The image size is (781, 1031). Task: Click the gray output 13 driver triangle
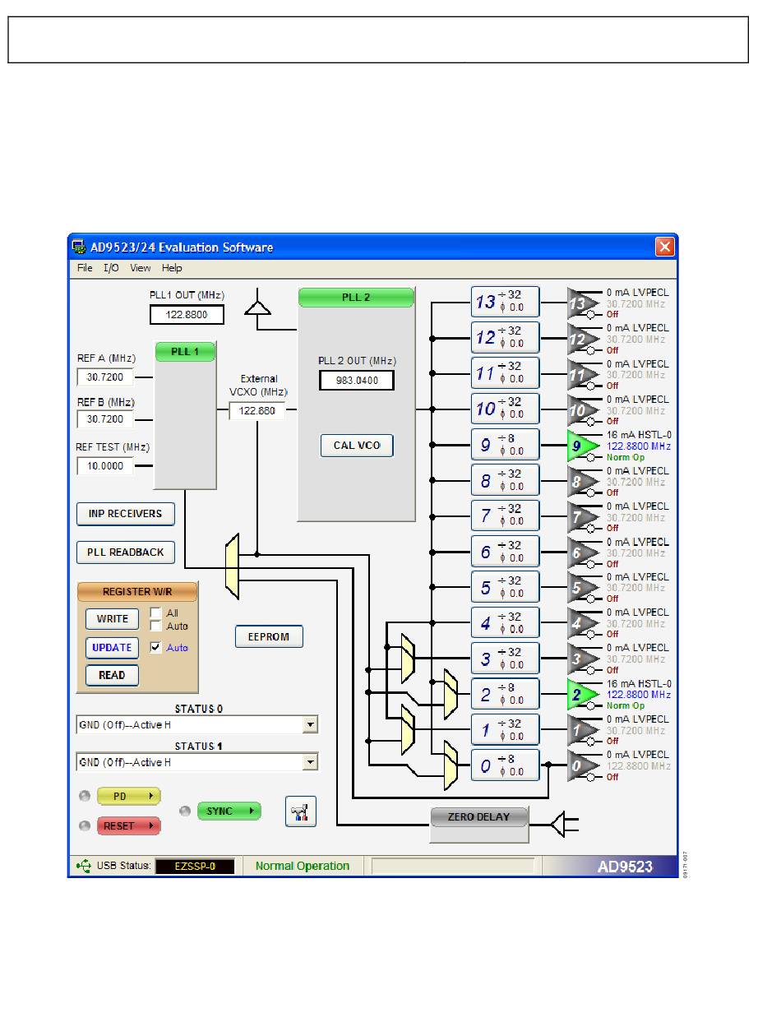[580, 303]
